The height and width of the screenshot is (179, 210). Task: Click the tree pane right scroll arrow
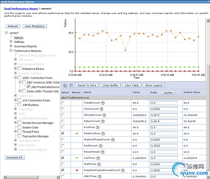(x=58, y=177)
